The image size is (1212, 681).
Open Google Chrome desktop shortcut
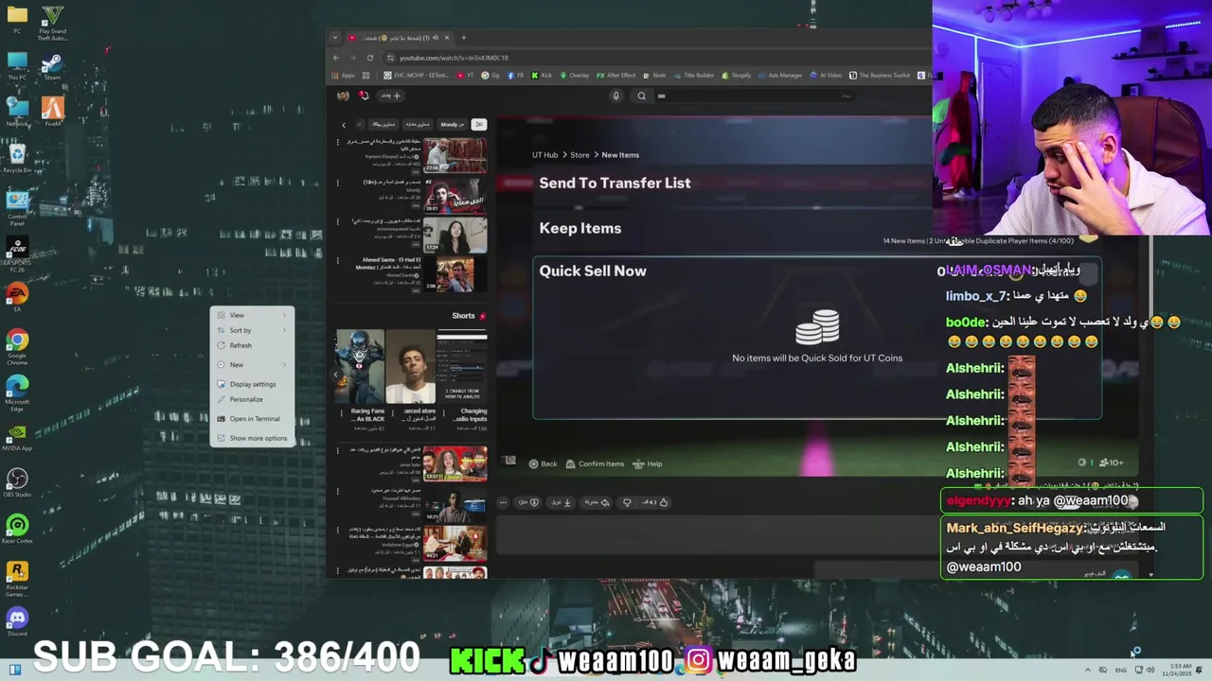[x=17, y=344]
